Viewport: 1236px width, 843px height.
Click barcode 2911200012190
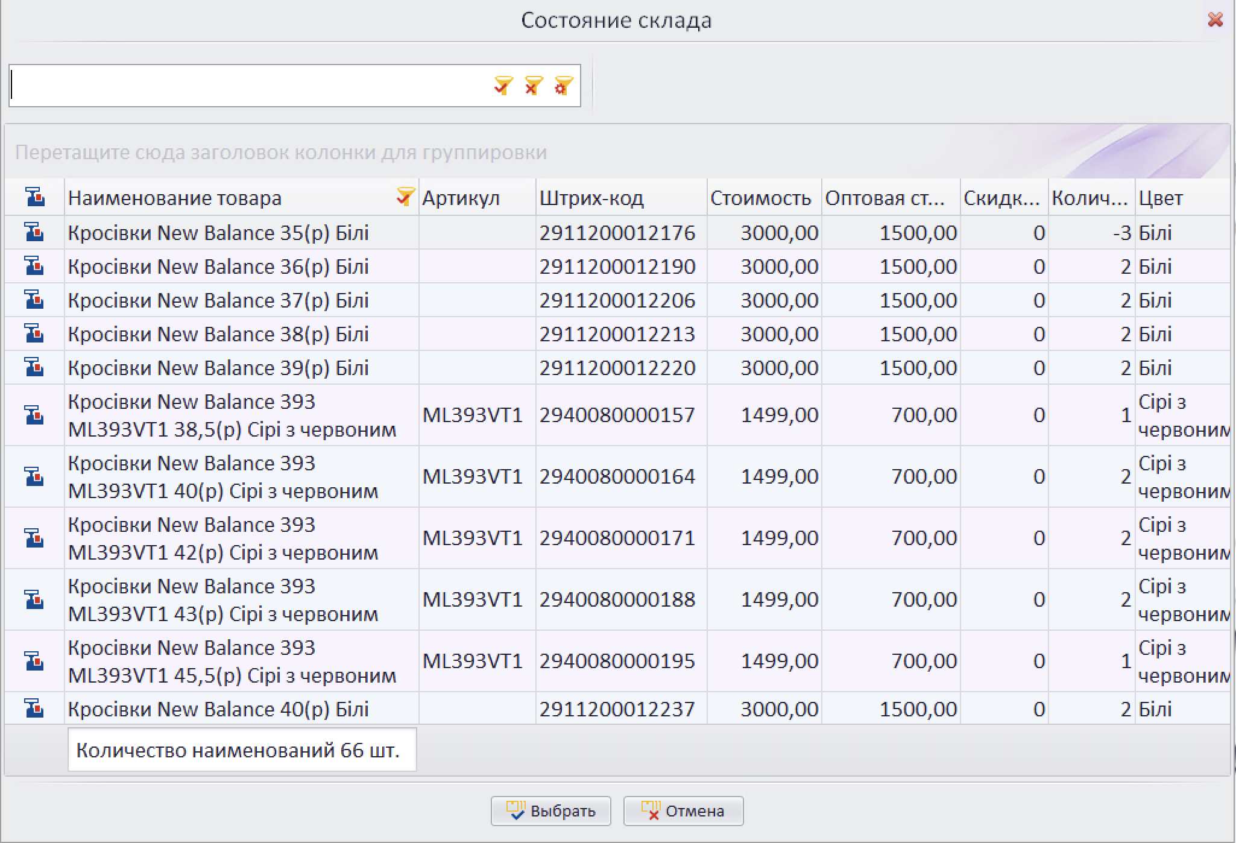pos(617,267)
